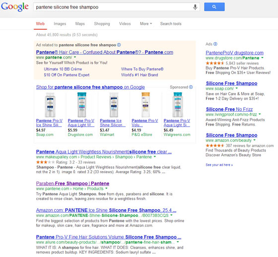Click the $4.97 price text
The width and height of the screenshot is (278, 257).
pyautogui.click(x=41, y=130)
